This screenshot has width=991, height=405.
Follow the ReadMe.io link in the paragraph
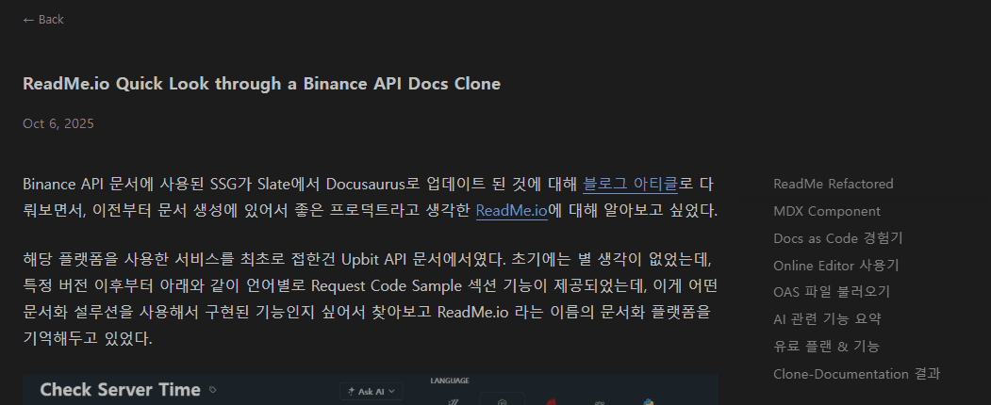click(511, 211)
